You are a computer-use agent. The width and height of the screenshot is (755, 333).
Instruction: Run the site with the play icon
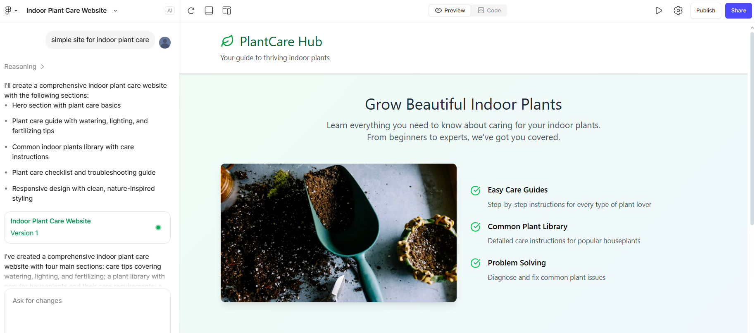coord(659,11)
